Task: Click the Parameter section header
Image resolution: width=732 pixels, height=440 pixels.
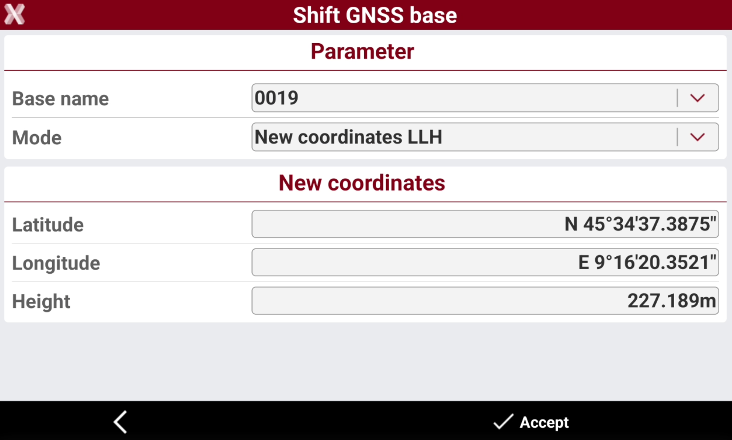Action: [x=362, y=51]
